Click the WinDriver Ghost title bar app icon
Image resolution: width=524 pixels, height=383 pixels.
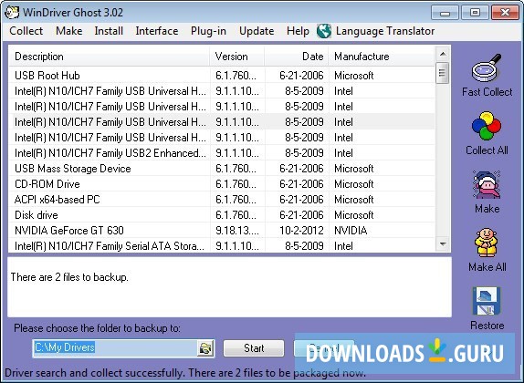click(x=12, y=12)
